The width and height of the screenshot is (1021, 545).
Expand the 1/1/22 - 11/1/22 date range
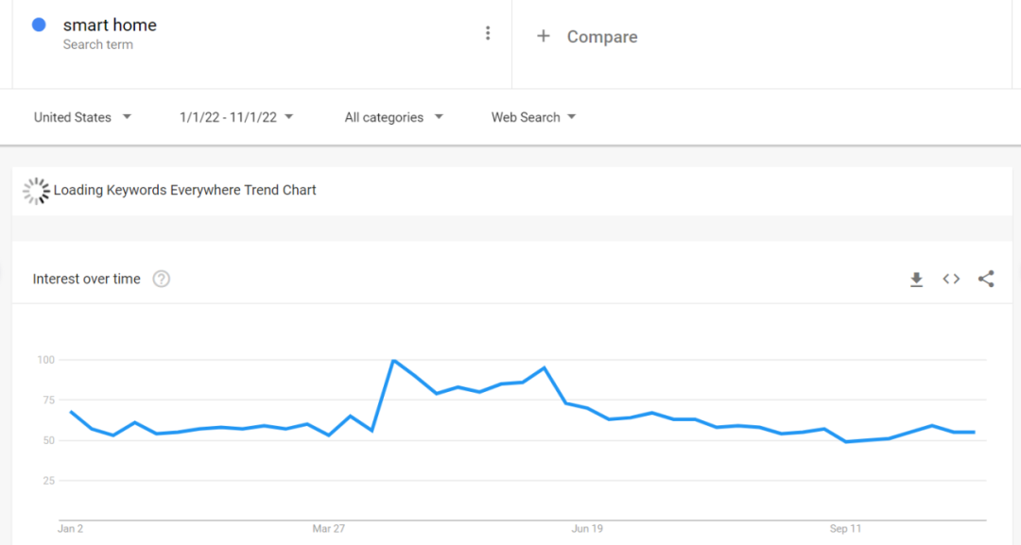(236, 117)
